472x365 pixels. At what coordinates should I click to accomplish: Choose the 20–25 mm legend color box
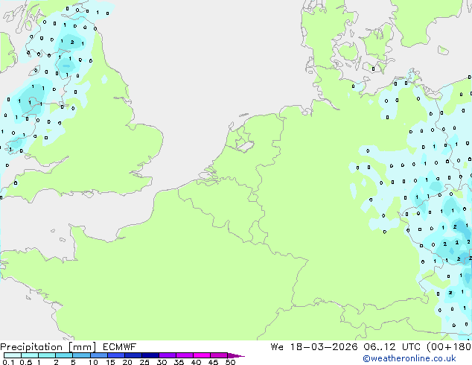click(133, 355)
